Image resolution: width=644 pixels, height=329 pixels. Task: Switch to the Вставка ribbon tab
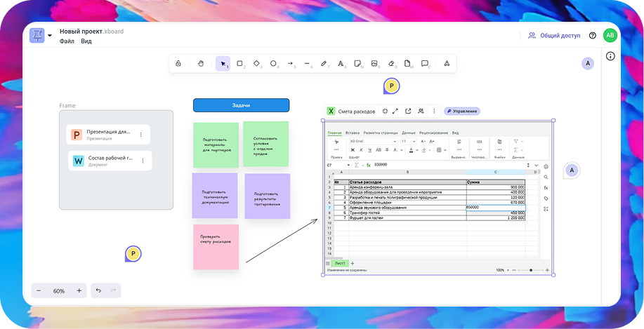352,133
